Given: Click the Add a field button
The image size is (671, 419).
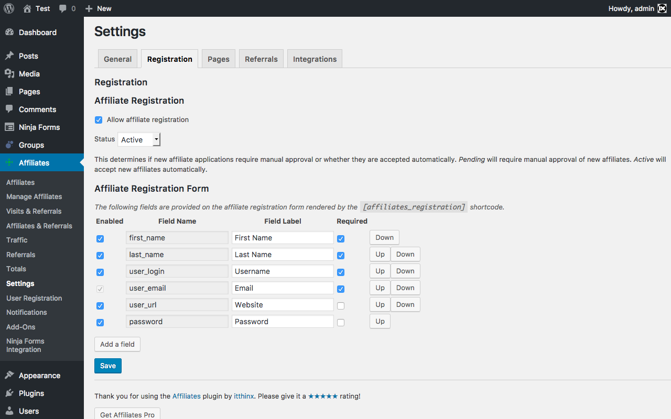Looking at the screenshot, I should (117, 345).
